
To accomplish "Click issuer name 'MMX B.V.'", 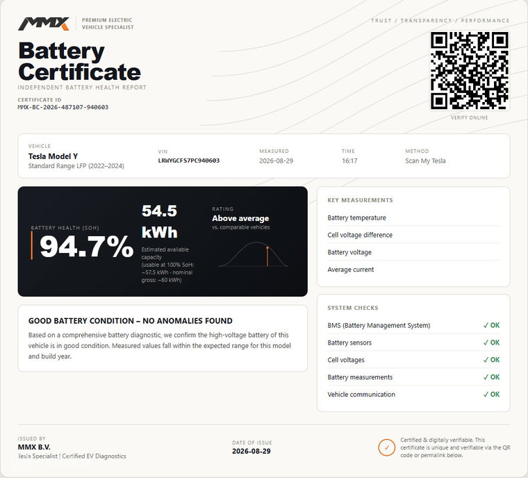I will (34, 447).
